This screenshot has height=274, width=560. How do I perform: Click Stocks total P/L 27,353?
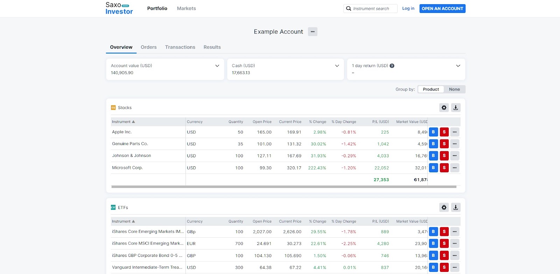coord(381,180)
